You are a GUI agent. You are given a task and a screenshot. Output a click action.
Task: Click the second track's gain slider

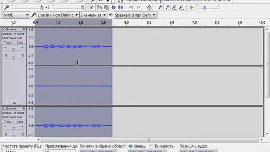(x=13, y=129)
